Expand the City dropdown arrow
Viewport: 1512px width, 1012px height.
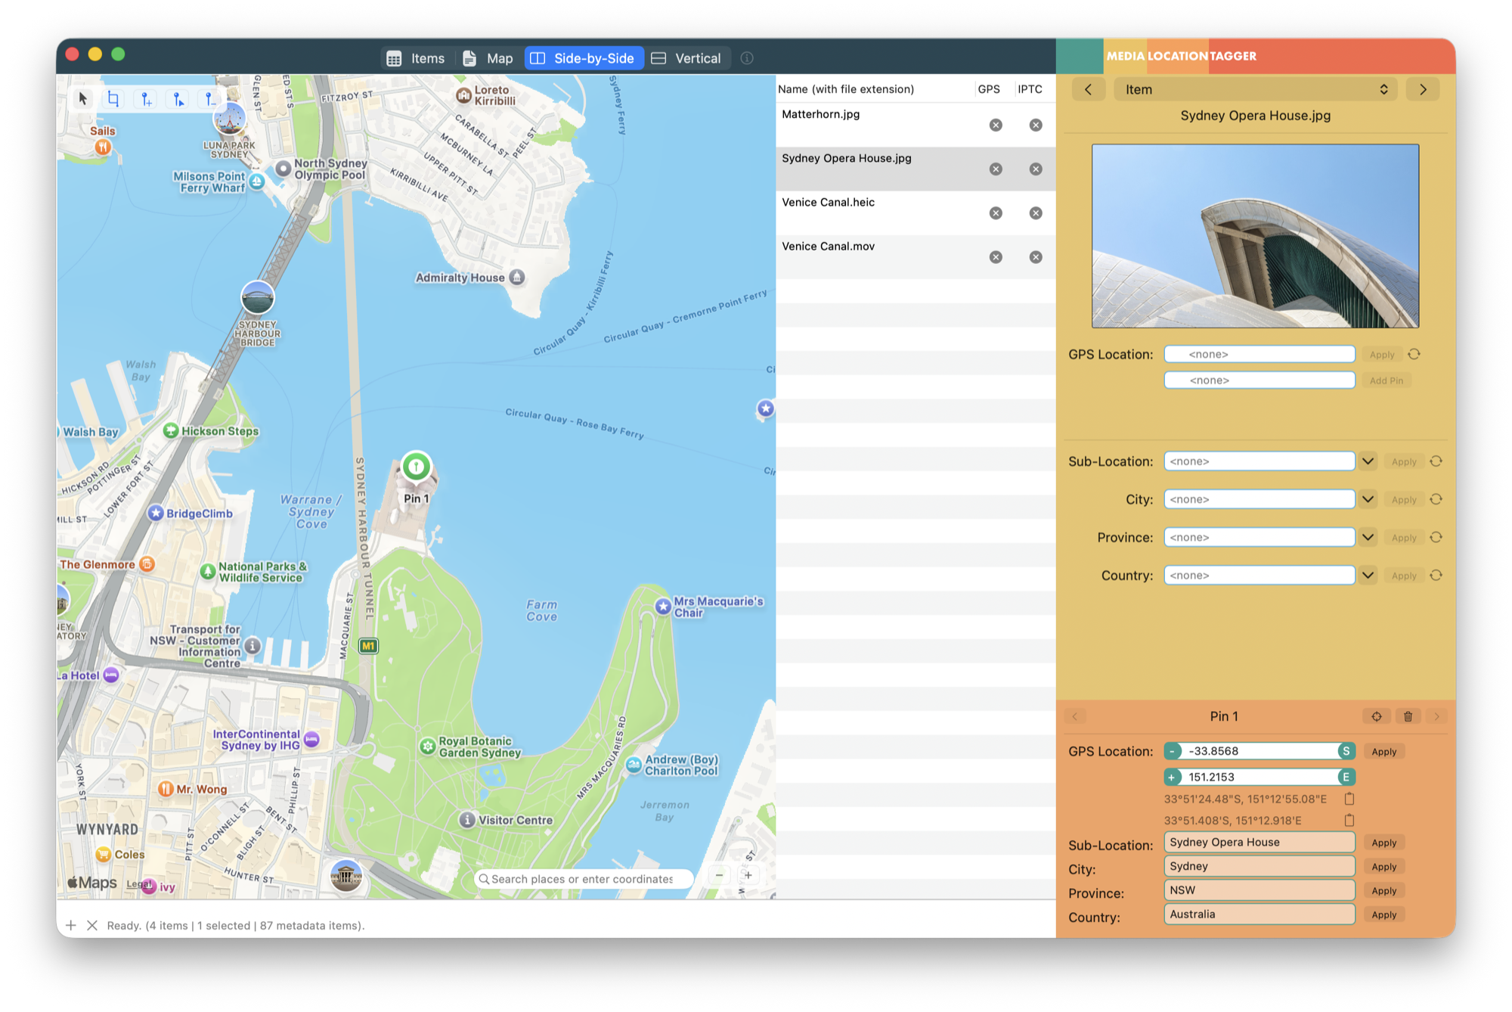pyautogui.click(x=1368, y=499)
